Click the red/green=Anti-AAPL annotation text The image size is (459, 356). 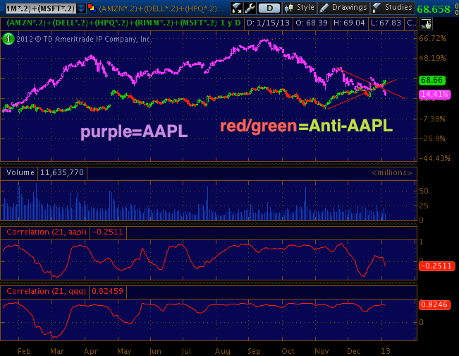coord(306,126)
